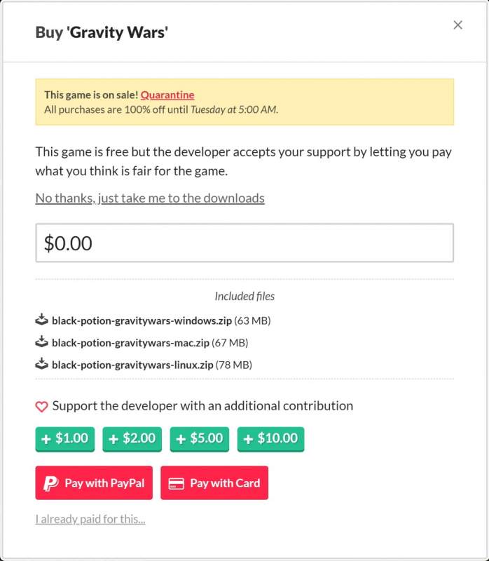This screenshot has width=489, height=561.
Task: Add a $1.00 contribution
Action: 65,439
